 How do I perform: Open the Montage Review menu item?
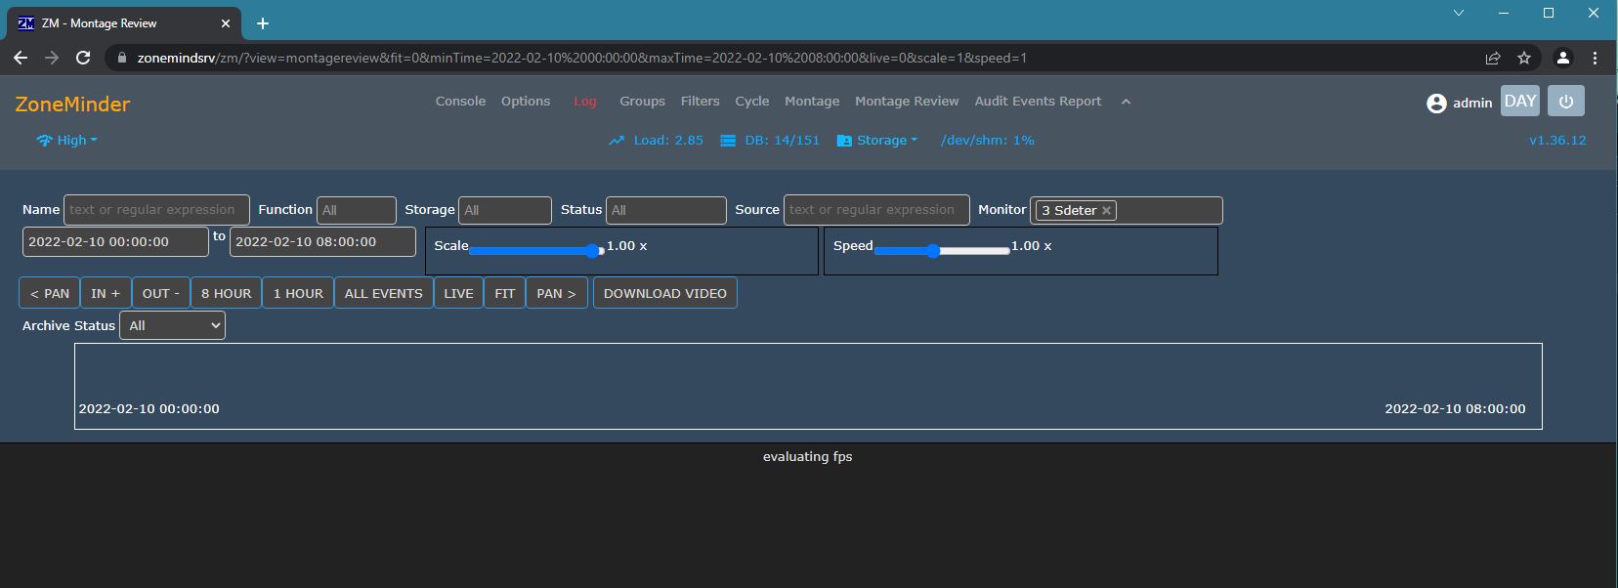point(907,102)
